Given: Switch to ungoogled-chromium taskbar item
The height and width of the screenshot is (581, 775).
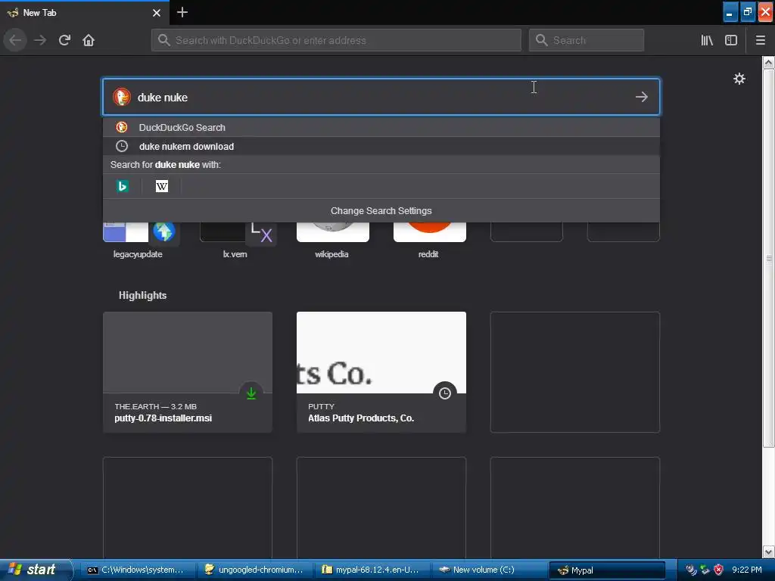Looking at the screenshot, I should click(x=254, y=570).
